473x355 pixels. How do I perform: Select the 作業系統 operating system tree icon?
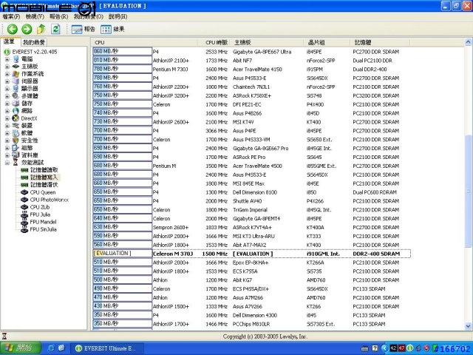tap(16, 74)
